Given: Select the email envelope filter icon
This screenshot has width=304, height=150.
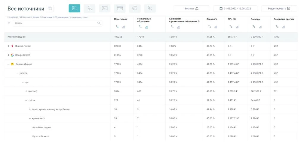Looking at the screenshot, I should [x=104, y=9].
